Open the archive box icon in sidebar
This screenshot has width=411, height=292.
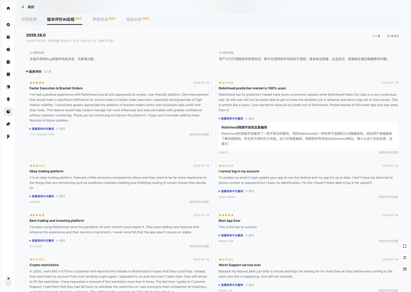pyautogui.click(x=8, y=37)
